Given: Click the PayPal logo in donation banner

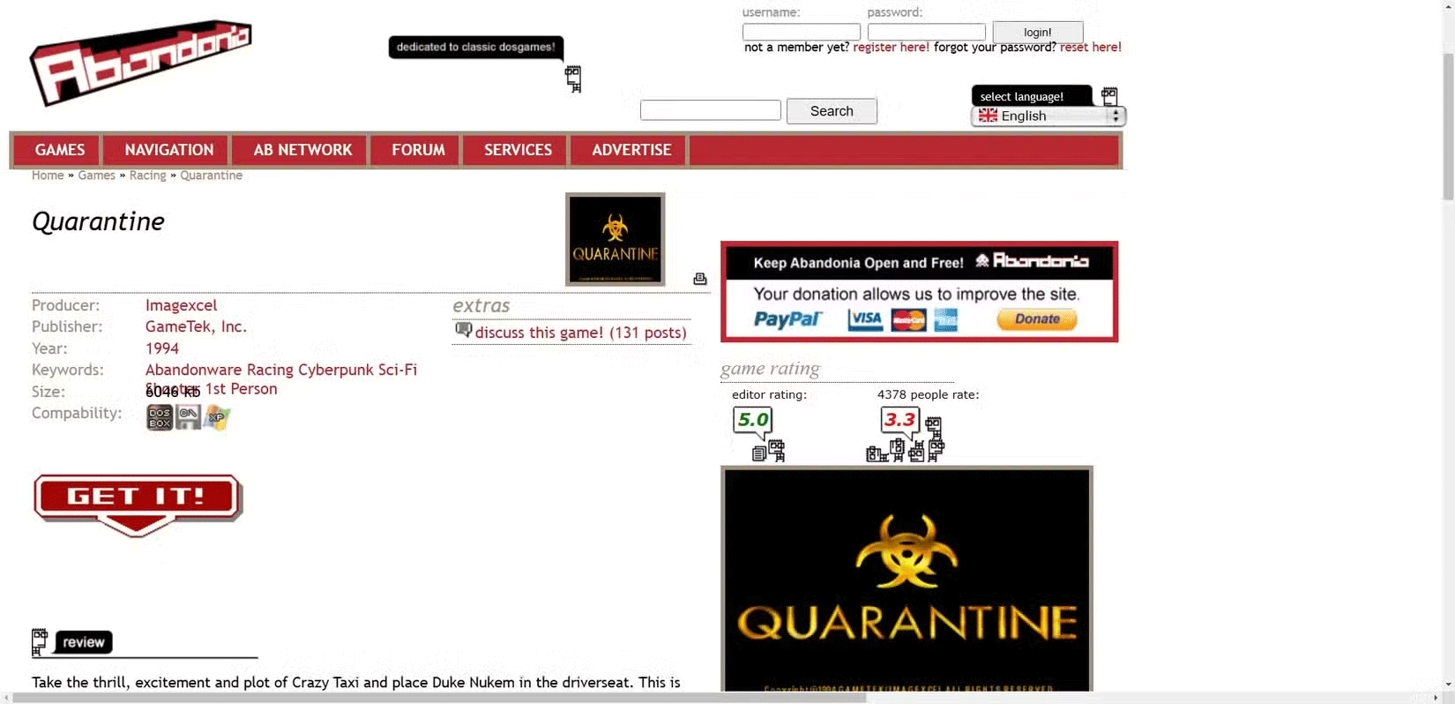Looking at the screenshot, I should coord(787,319).
